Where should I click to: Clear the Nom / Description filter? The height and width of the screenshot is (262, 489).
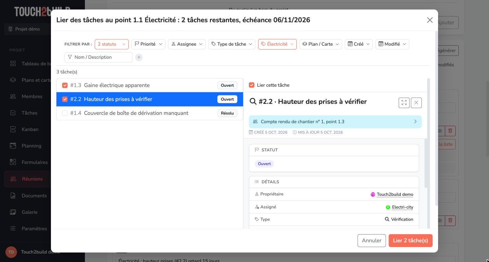click(x=139, y=57)
